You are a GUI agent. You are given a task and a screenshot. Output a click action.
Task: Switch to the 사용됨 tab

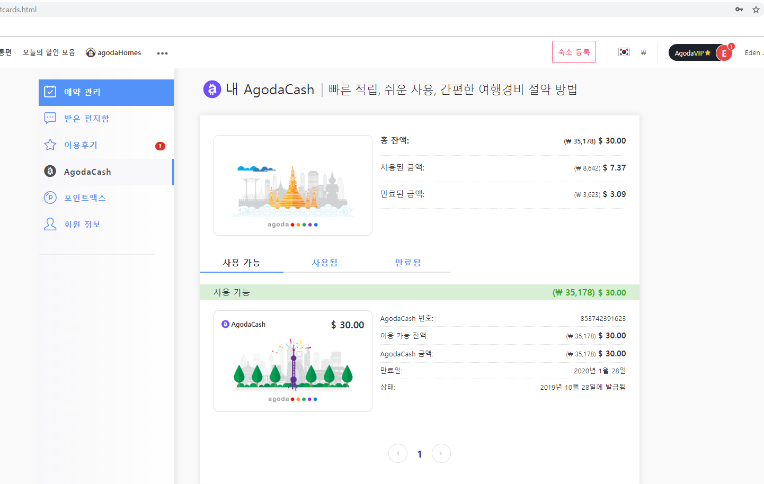(325, 263)
